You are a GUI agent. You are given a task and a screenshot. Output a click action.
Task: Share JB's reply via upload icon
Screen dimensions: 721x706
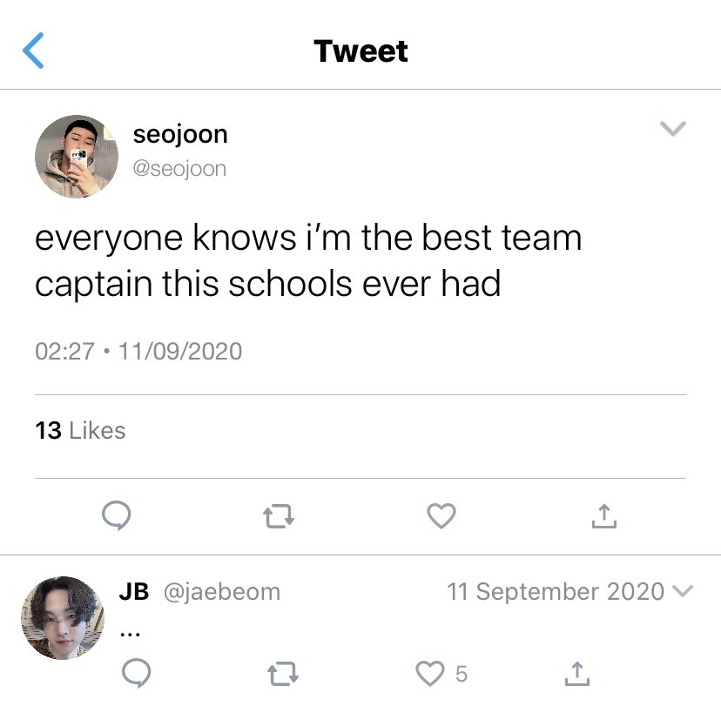[x=577, y=674]
